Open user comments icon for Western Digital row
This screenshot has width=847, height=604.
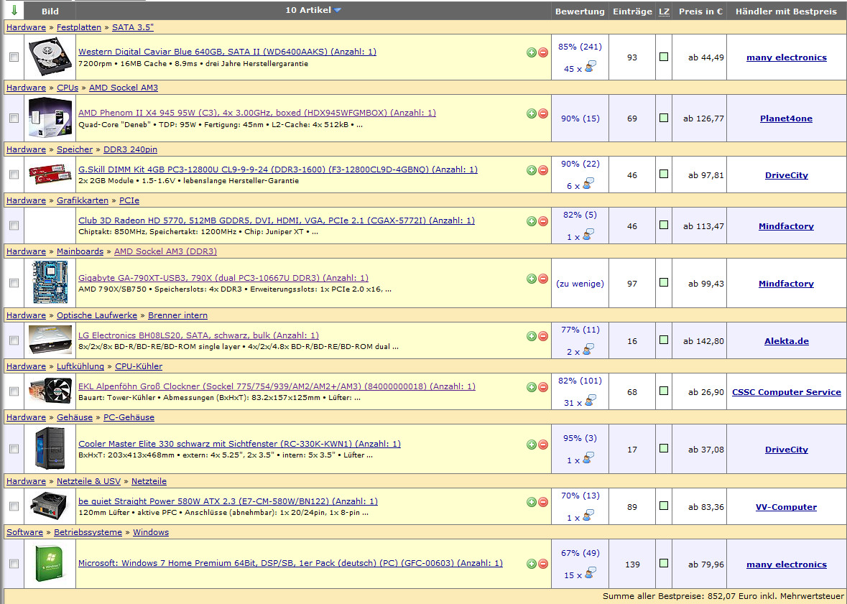click(x=591, y=67)
